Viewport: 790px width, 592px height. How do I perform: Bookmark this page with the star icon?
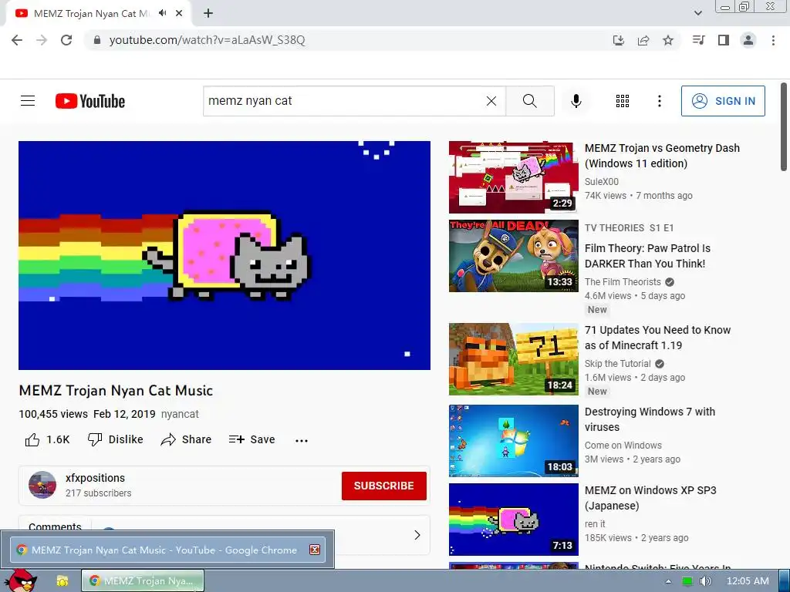tap(668, 40)
